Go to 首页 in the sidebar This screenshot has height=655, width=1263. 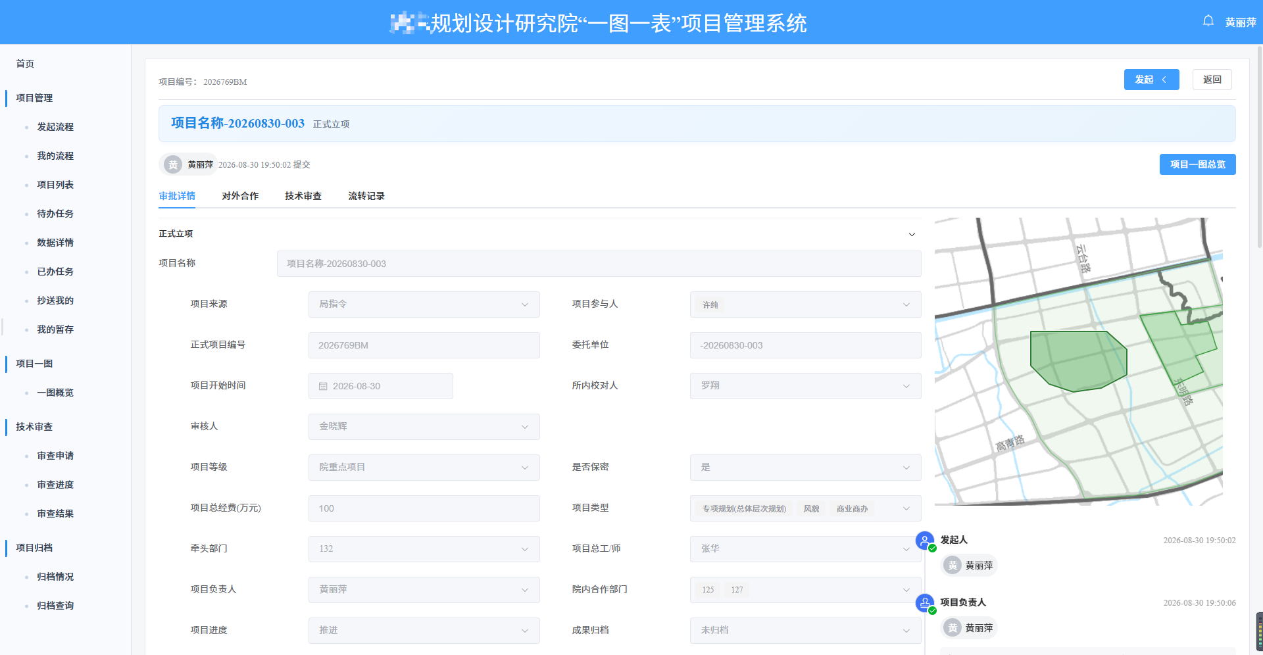coord(25,64)
